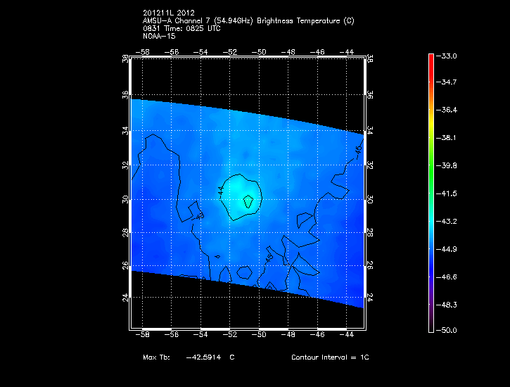The height and width of the screenshot is (387, 510).
Task: Click the Max Tb value -42.5914
Action: click(203, 357)
